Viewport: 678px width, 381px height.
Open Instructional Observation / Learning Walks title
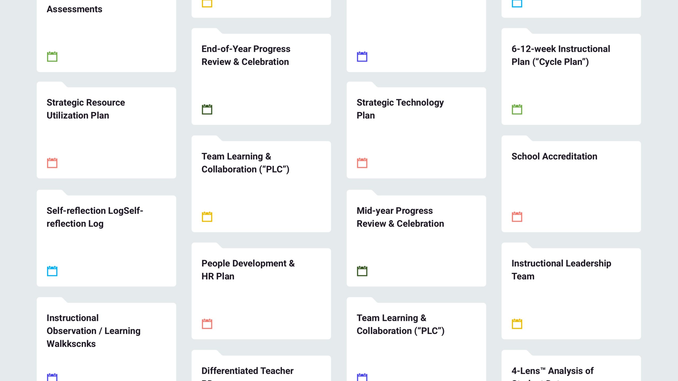[x=93, y=331]
